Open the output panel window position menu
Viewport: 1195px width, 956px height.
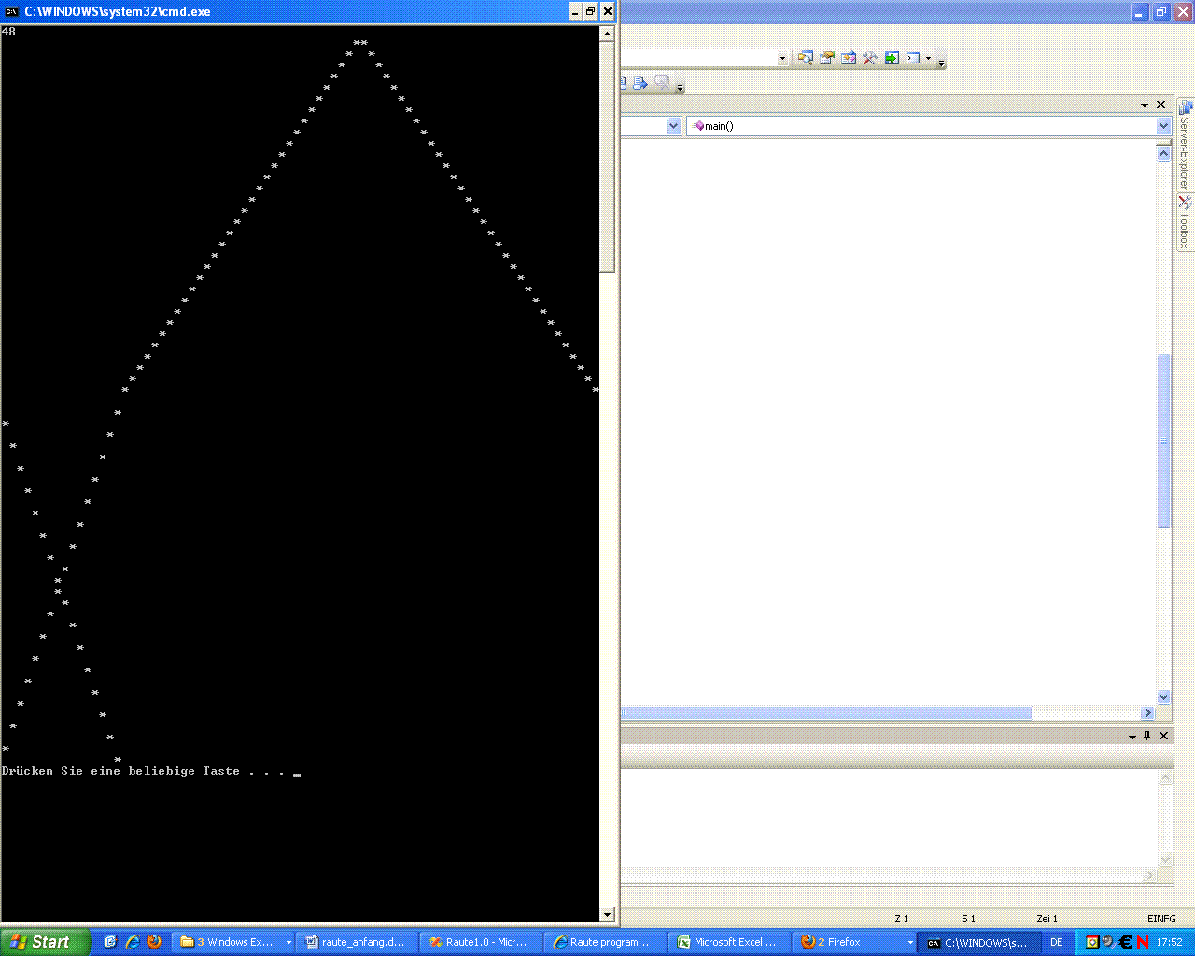(1132, 737)
